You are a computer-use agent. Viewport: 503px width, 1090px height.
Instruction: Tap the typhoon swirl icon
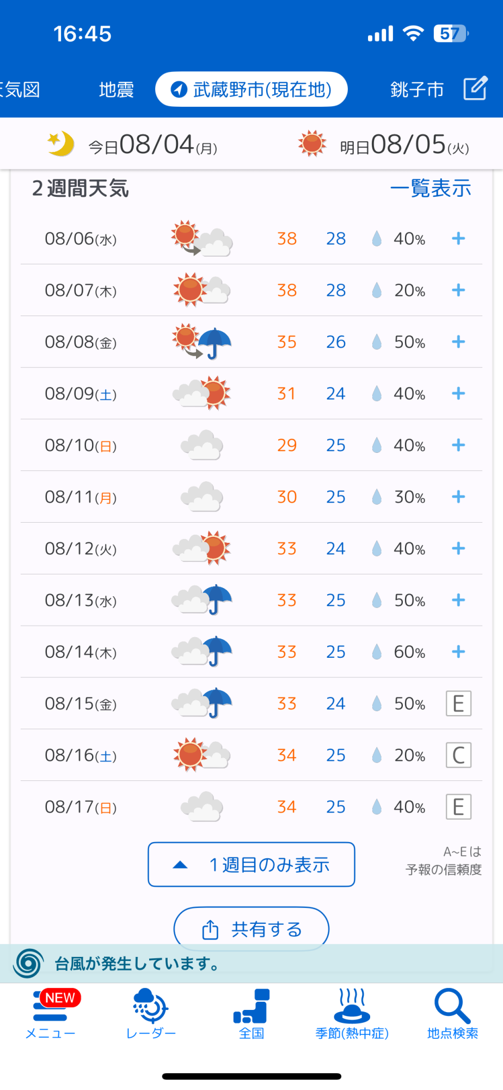pyautogui.click(x=29, y=963)
